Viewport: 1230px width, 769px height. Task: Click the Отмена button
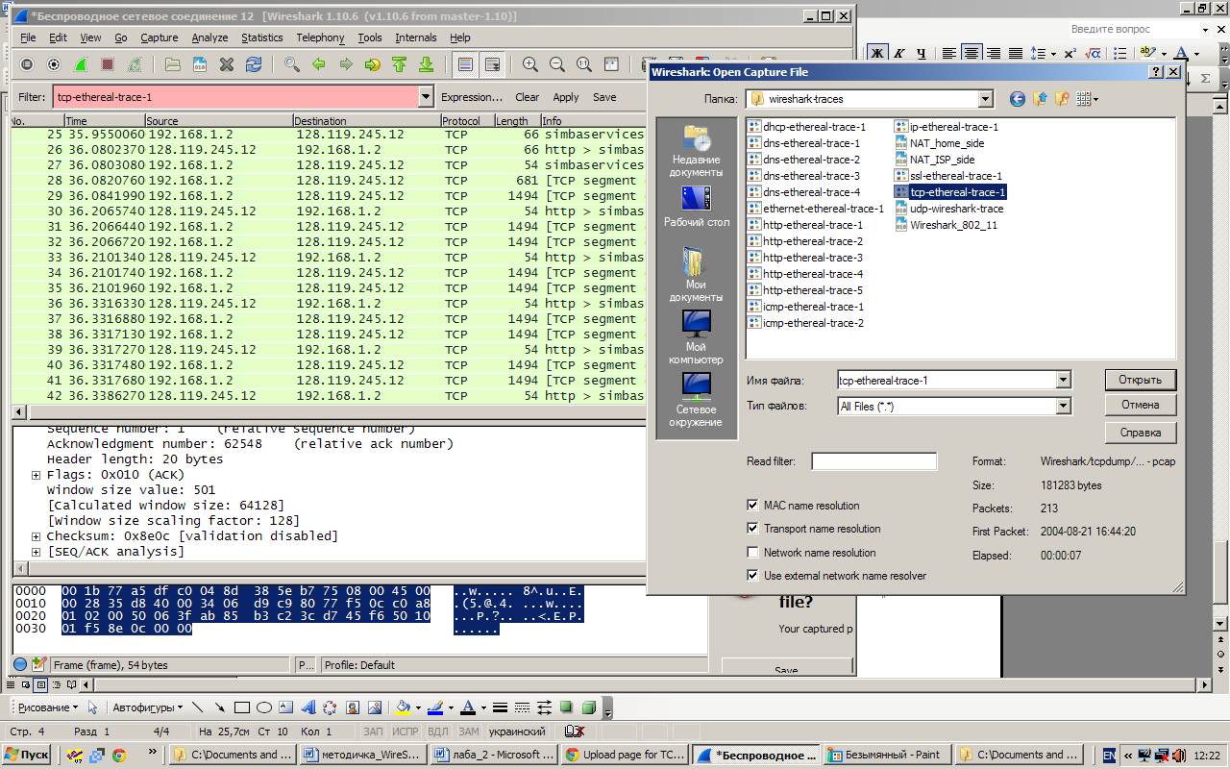1140,405
